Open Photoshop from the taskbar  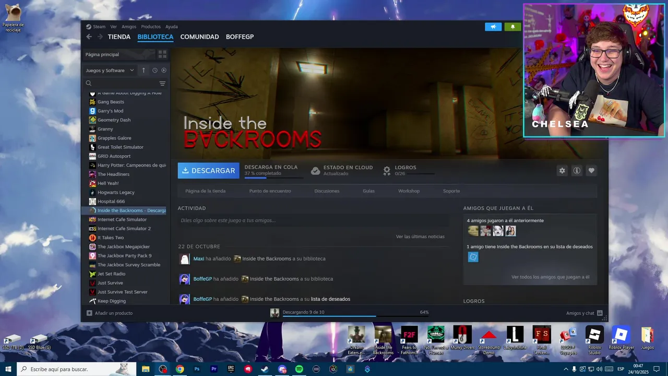[x=197, y=369]
